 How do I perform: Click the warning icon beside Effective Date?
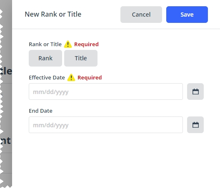tap(71, 77)
